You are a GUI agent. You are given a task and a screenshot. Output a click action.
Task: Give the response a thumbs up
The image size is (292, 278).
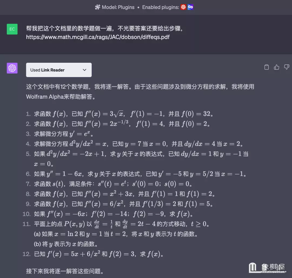[x=277, y=67]
